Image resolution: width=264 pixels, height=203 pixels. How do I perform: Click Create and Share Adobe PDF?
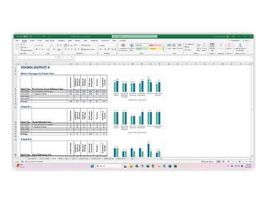tap(240, 47)
